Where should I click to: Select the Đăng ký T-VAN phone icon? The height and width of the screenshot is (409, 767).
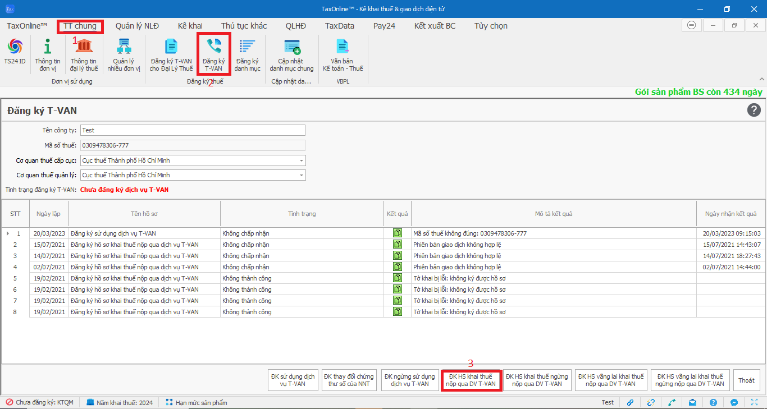(213, 55)
